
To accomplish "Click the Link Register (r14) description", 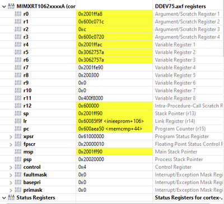I will pos(175,121).
